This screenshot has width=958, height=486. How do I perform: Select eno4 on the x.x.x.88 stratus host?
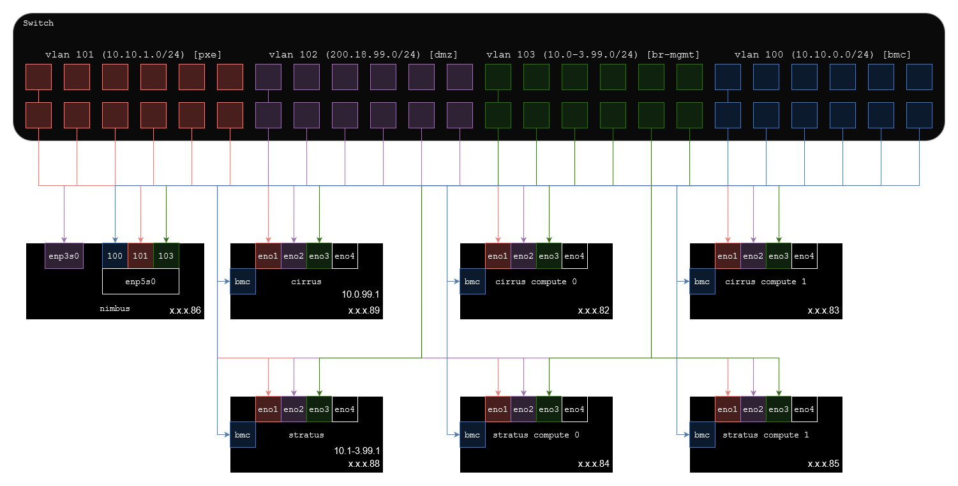pyautogui.click(x=345, y=409)
